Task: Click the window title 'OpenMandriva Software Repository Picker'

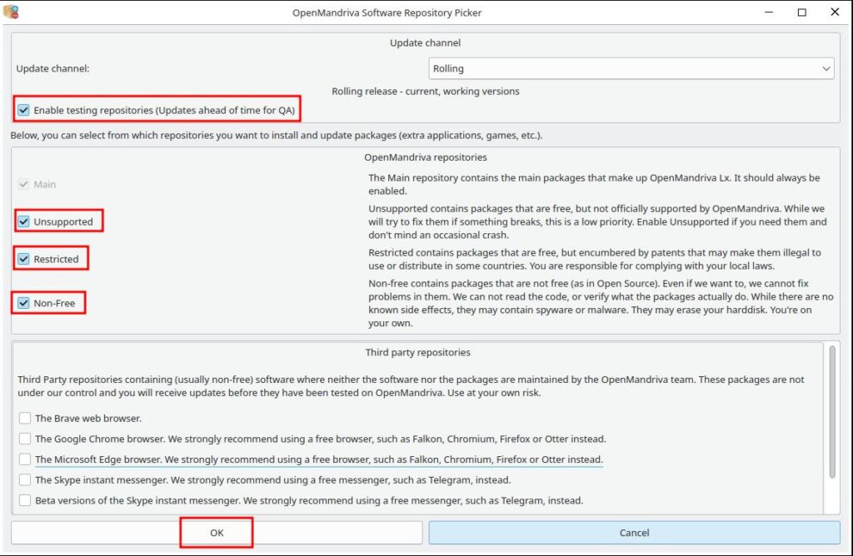Action: click(387, 12)
